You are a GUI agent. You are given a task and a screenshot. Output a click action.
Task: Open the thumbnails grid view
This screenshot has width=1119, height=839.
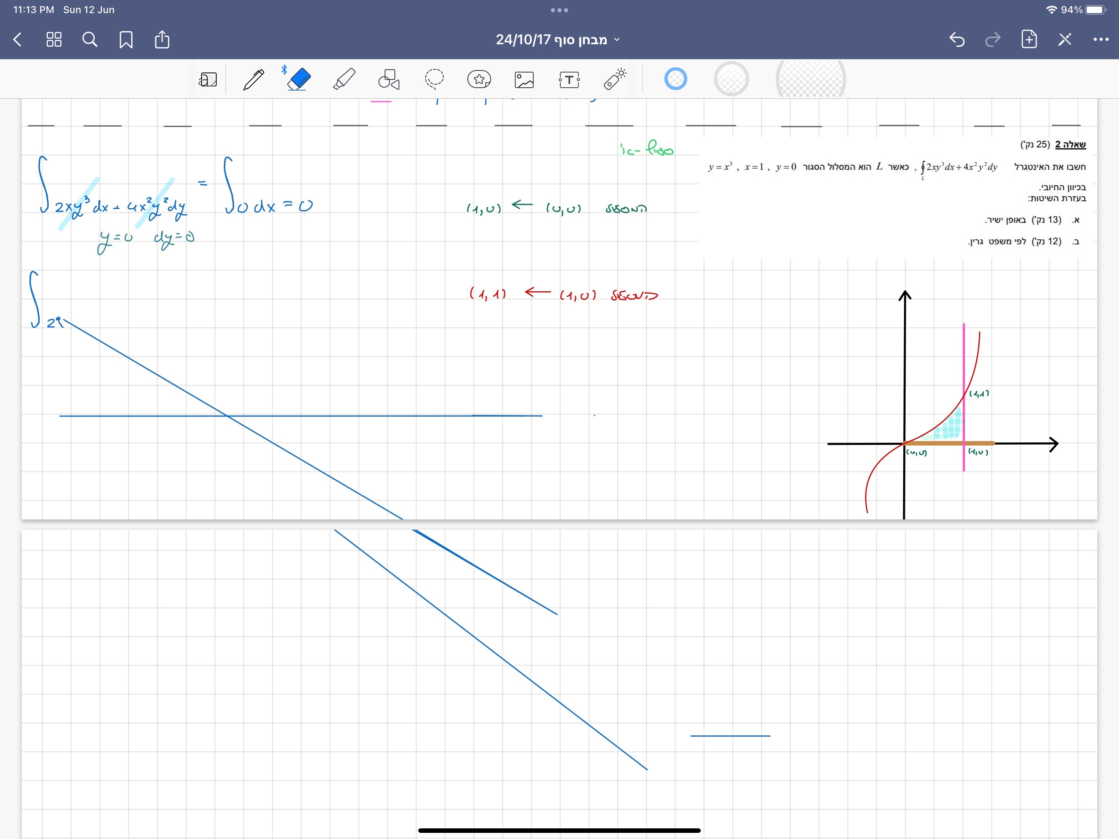54,39
